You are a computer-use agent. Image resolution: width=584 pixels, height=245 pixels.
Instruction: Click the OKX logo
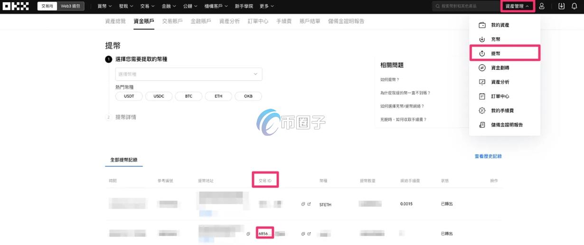(16, 6)
